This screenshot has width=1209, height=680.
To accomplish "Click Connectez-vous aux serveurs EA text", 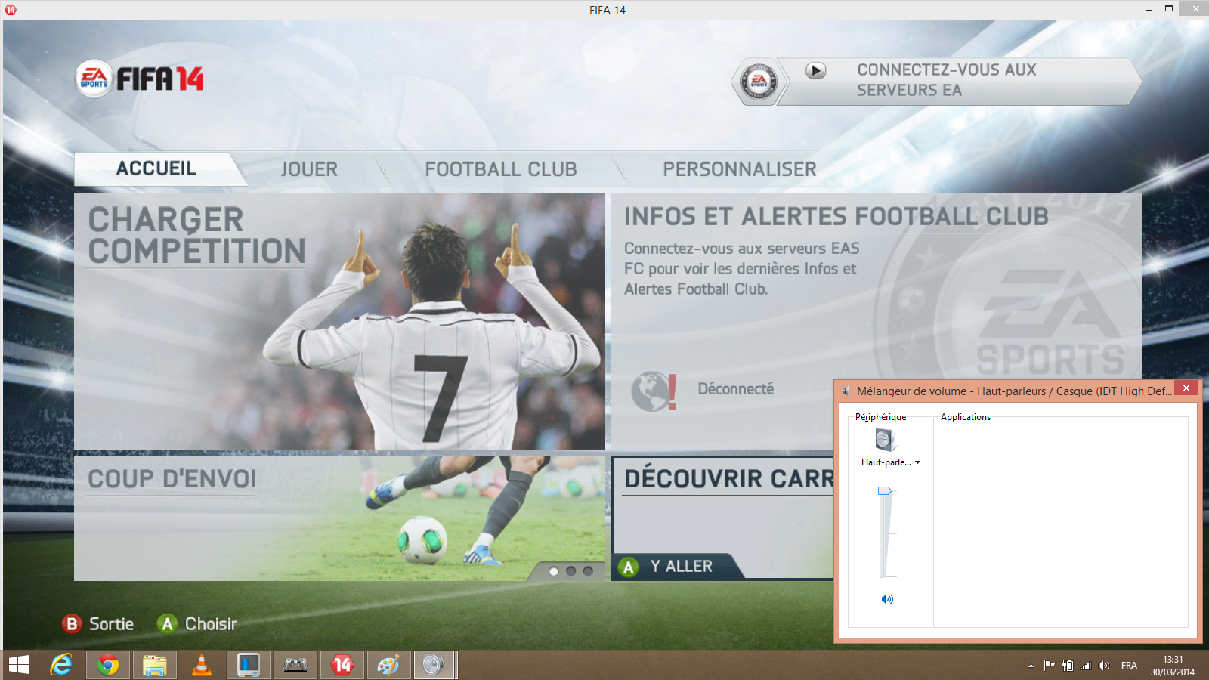I will point(947,80).
